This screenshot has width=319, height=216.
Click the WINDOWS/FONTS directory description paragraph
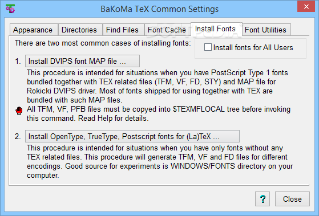click(160, 161)
